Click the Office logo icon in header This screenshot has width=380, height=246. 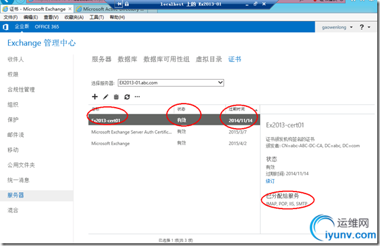tap(5, 27)
